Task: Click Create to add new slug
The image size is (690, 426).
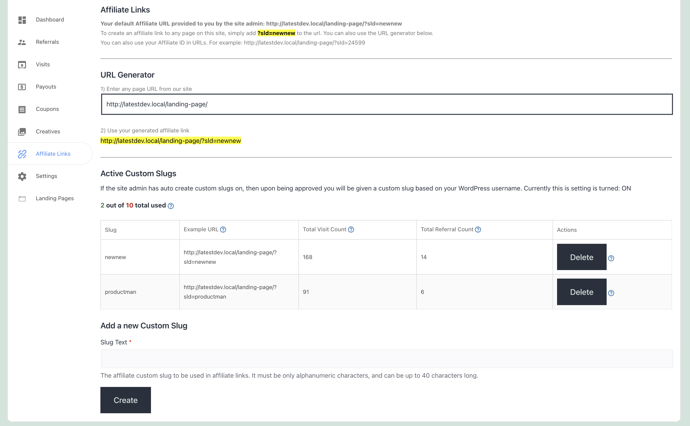Action: pyautogui.click(x=125, y=400)
